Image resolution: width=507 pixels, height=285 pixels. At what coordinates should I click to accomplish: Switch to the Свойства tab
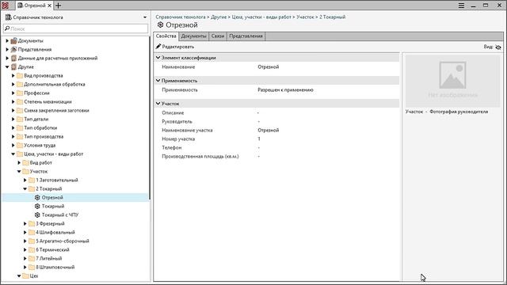coord(166,36)
